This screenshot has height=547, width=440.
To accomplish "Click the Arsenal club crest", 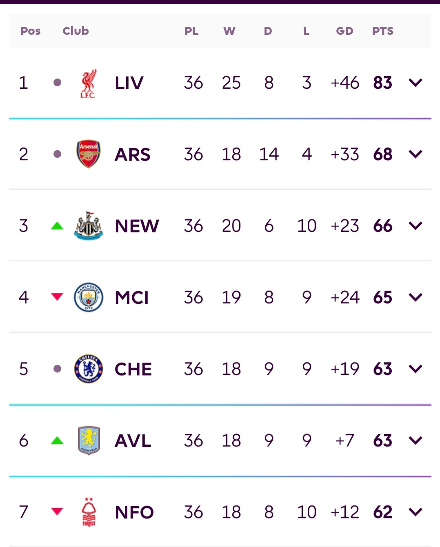I will [x=88, y=154].
